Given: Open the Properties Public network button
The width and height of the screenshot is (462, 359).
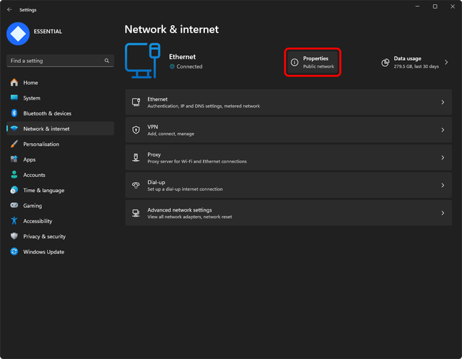Looking at the screenshot, I should pos(313,62).
